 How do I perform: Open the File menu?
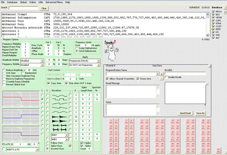(3, 2)
